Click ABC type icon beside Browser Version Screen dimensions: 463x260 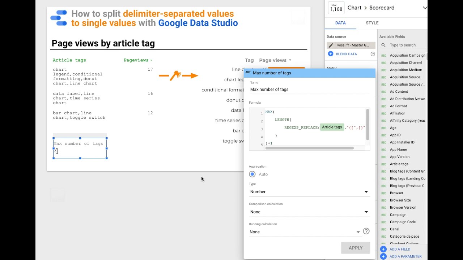384,207
